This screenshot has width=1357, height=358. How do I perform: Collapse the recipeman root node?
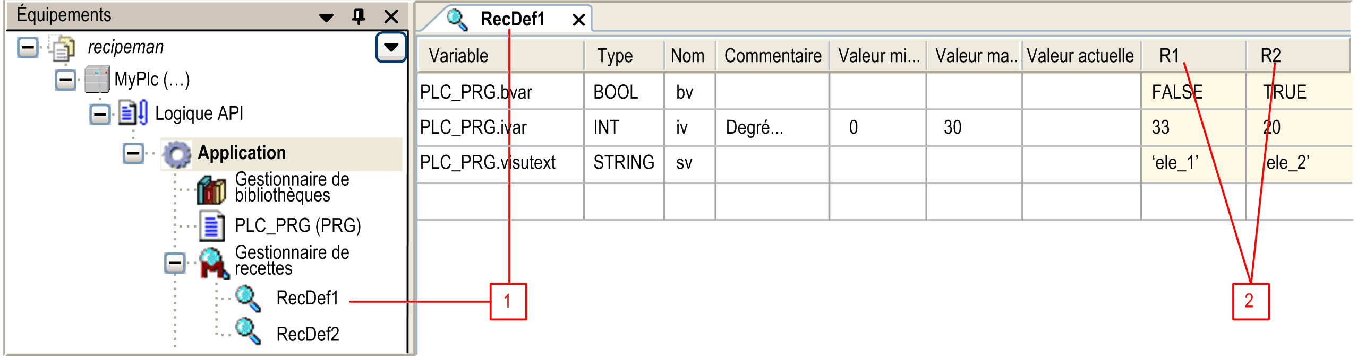(x=28, y=48)
